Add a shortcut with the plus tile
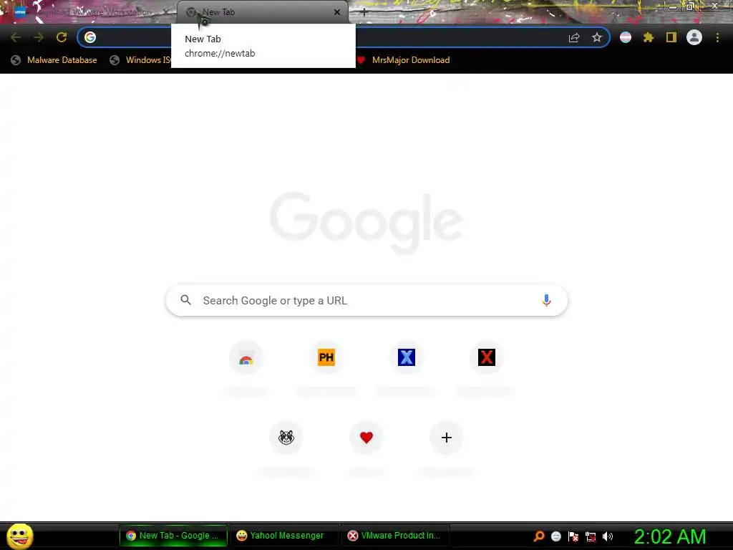This screenshot has height=550, width=733. [x=447, y=438]
